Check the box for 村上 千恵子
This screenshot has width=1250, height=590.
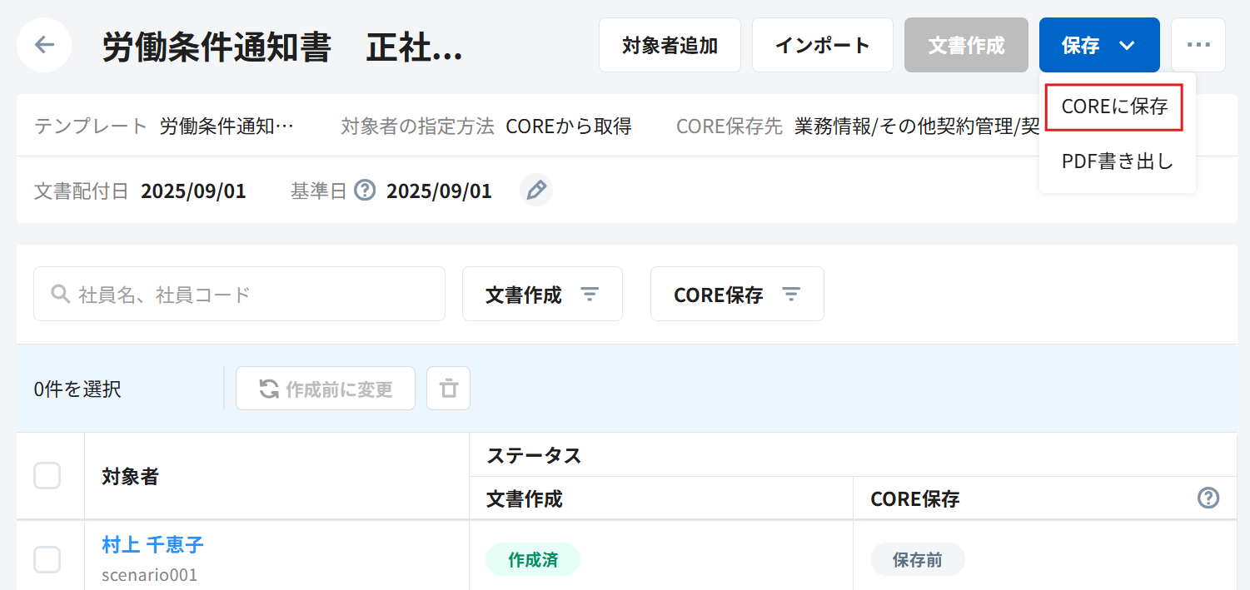coord(47,559)
